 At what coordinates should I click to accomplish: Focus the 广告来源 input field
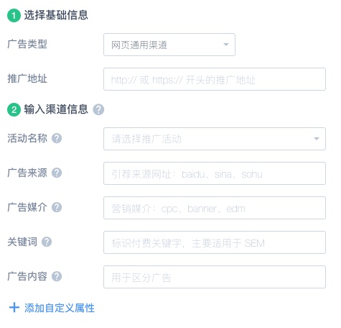tap(215, 173)
